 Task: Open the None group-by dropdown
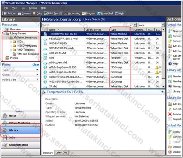pyautogui.click(x=151, y=25)
